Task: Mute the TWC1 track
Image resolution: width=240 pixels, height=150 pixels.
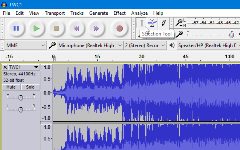Action: (11, 87)
